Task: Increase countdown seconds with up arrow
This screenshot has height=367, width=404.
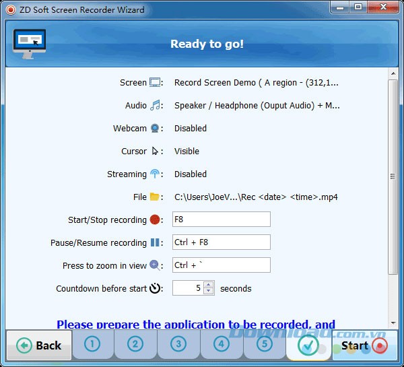Action: coord(209,285)
